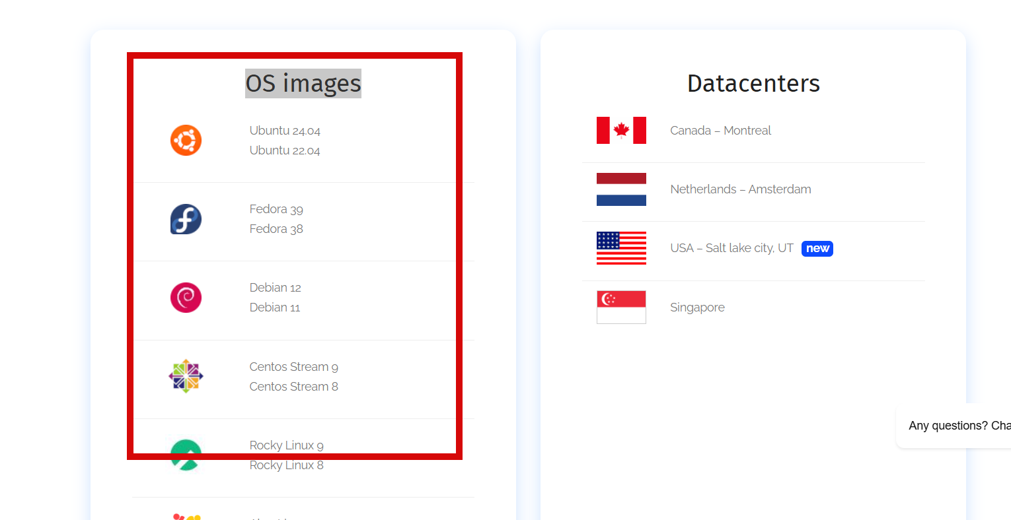Click the CentOS logo icon
This screenshot has width=1011, height=520.
tap(186, 376)
